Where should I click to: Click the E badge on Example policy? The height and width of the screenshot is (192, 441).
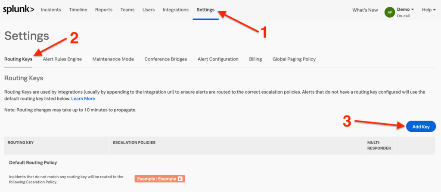(x=180, y=179)
